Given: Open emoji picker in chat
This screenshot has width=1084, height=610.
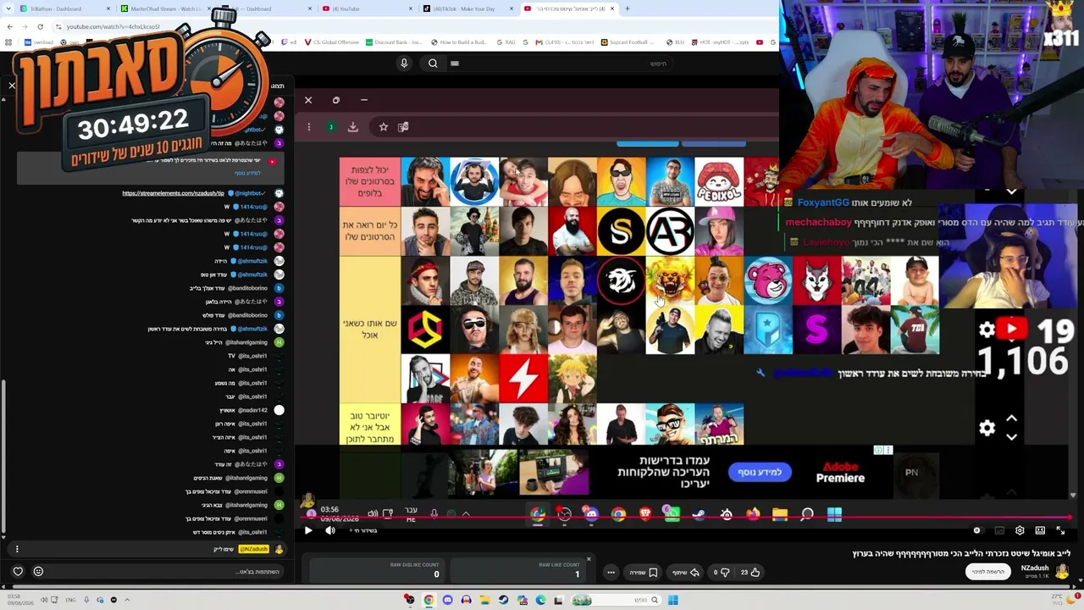Looking at the screenshot, I should pyautogui.click(x=38, y=571).
